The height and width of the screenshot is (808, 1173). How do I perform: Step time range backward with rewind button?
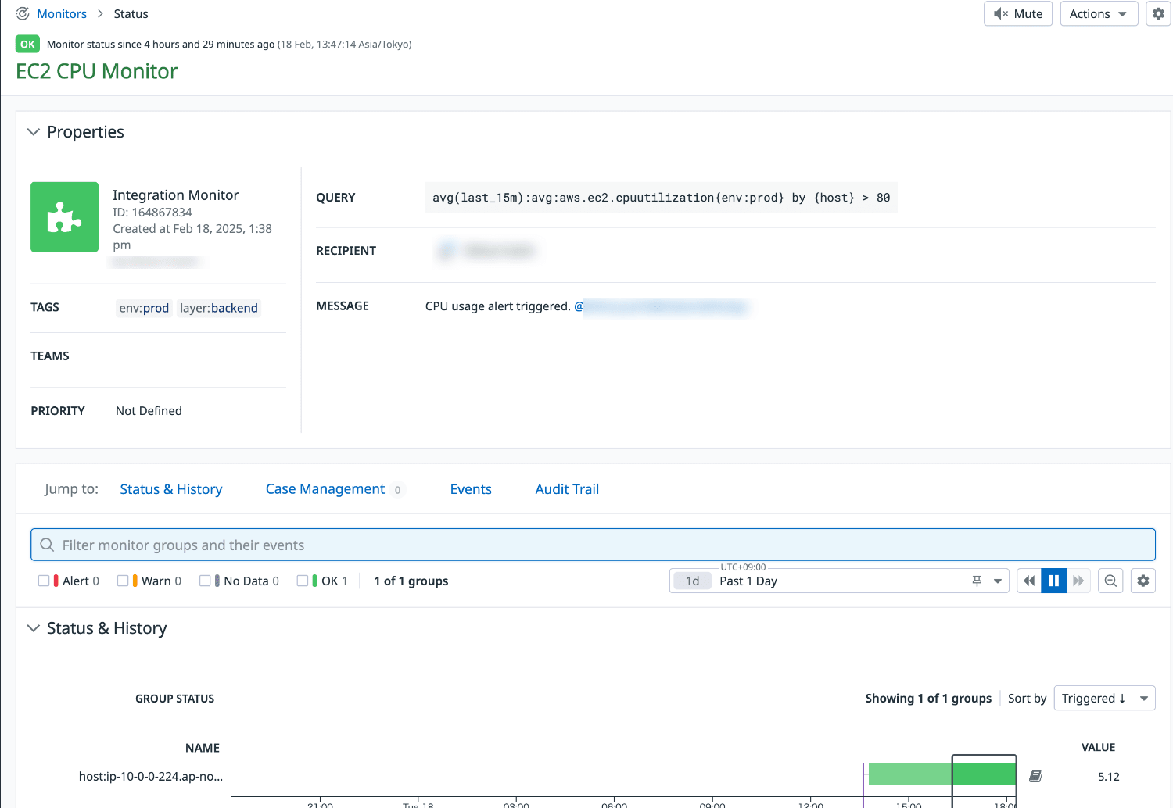[1029, 581]
